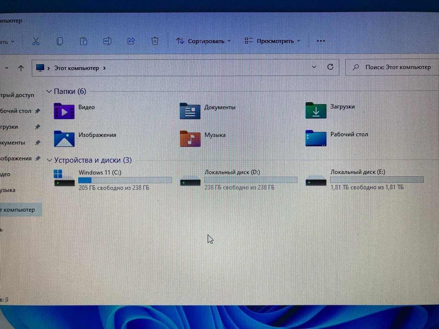Click the Delete trash icon
The image size is (439, 329).
point(155,41)
